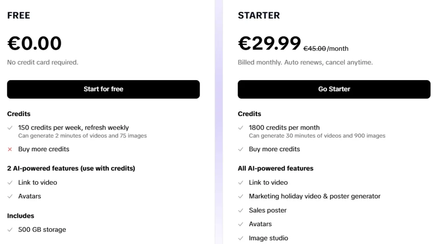Click the Billed monthly auto renews text
This screenshot has width=435, height=244.
(x=305, y=63)
